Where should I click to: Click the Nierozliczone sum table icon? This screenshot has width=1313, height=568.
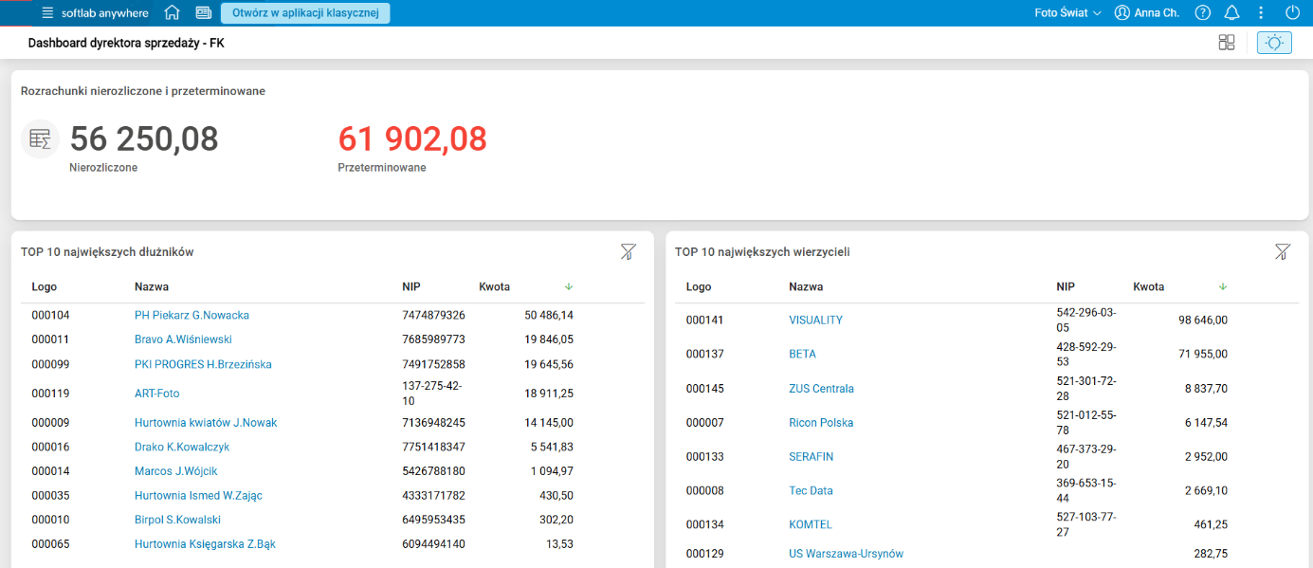coord(40,139)
